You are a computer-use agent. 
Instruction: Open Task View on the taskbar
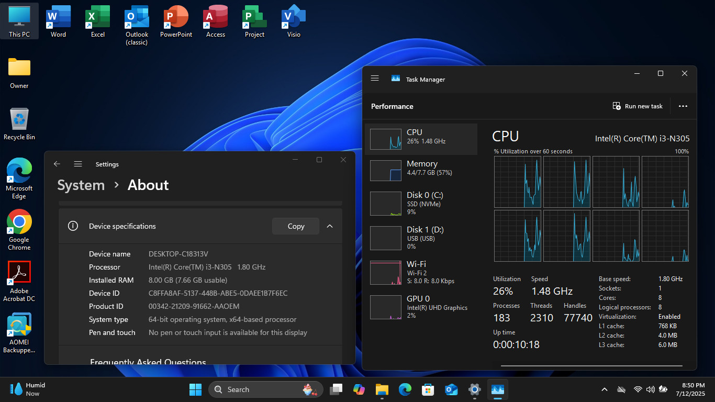pyautogui.click(x=336, y=389)
